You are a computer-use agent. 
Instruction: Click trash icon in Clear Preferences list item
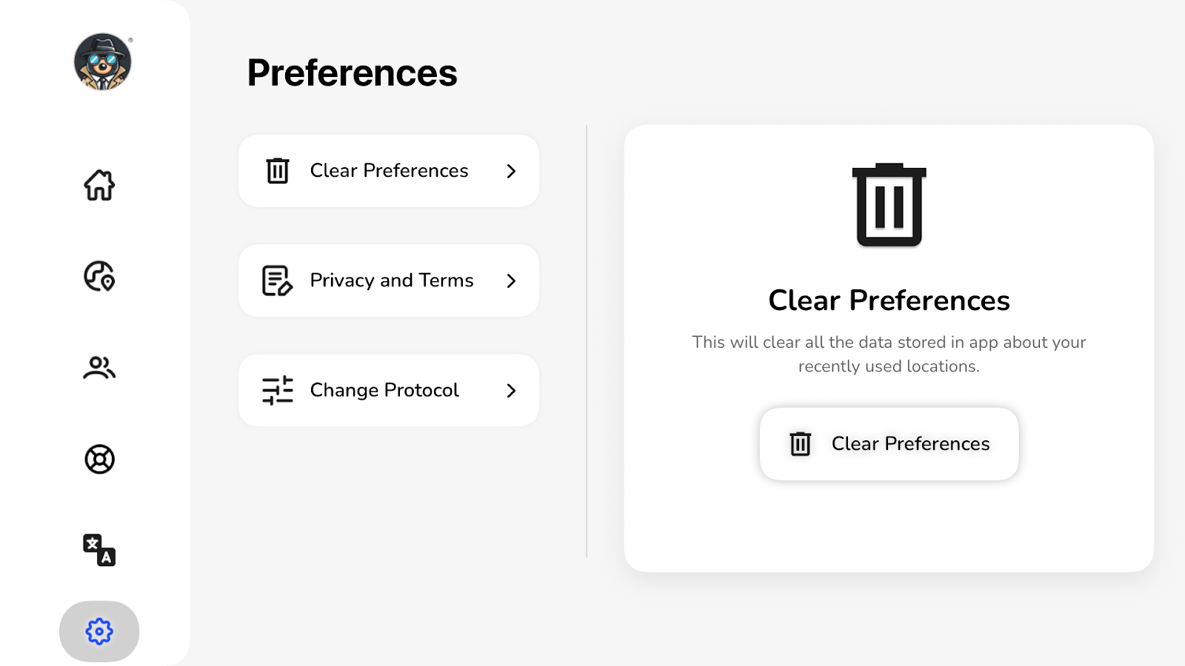278,171
